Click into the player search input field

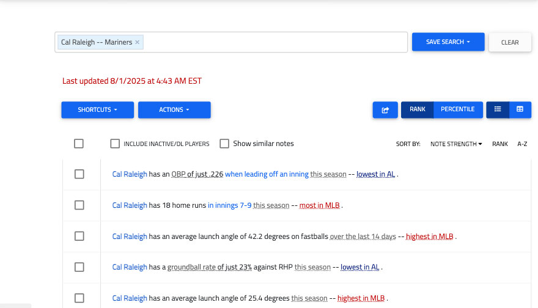click(x=275, y=42)
